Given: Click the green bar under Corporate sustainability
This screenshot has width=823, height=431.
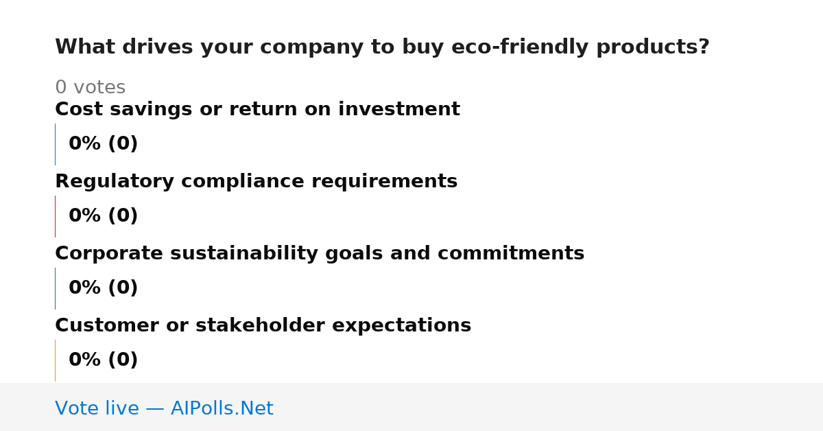Looking at the screenshot, I should click(55, 288).
